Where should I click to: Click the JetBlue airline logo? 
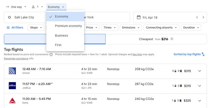click(x=12, y=86)
